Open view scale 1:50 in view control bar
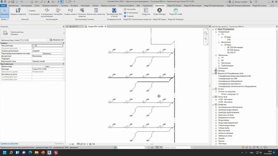 (72, 144)
